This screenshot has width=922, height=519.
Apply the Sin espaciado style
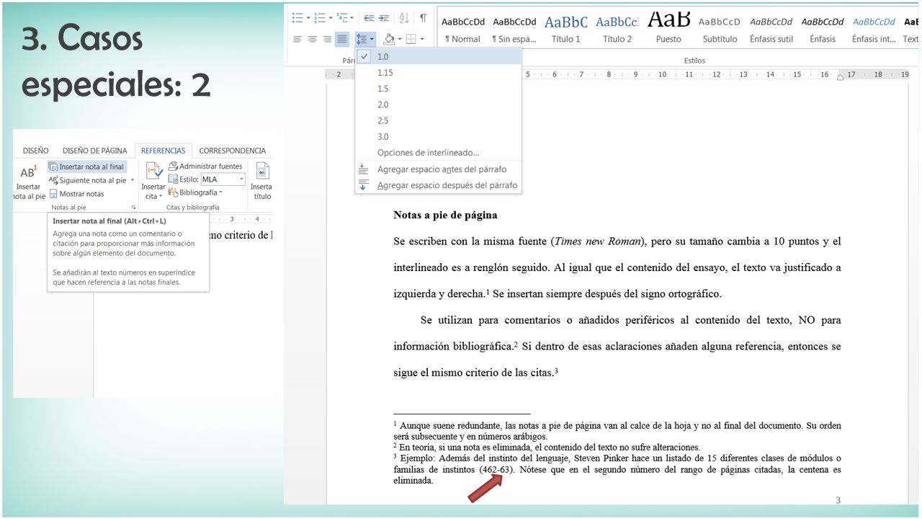[514, 30]
